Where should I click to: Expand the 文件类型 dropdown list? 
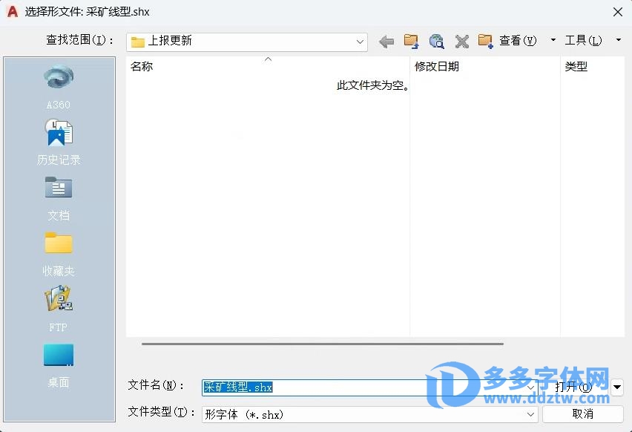pyautogui.click(x=531, y=414)
